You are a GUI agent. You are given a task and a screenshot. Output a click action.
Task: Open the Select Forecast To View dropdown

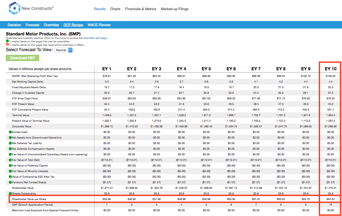click(x=63, y=50)
